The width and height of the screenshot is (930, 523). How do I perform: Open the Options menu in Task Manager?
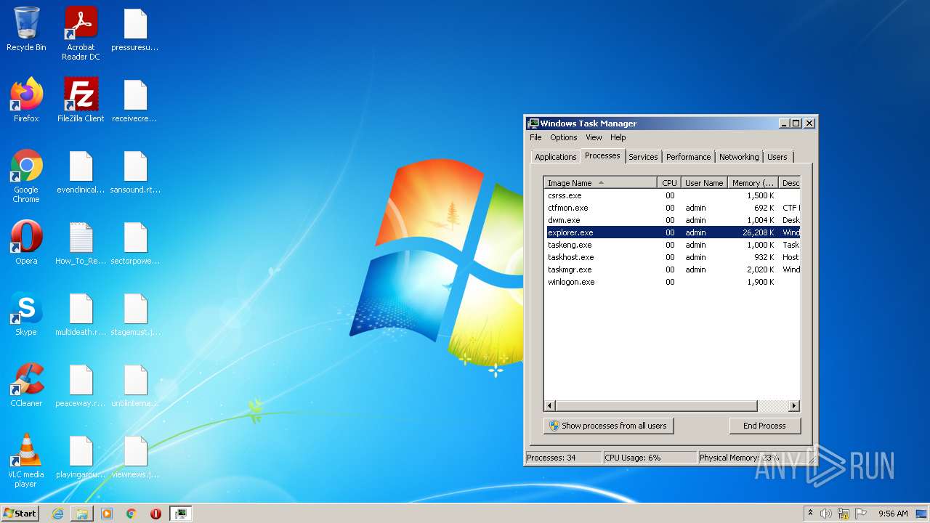(563, 137)
